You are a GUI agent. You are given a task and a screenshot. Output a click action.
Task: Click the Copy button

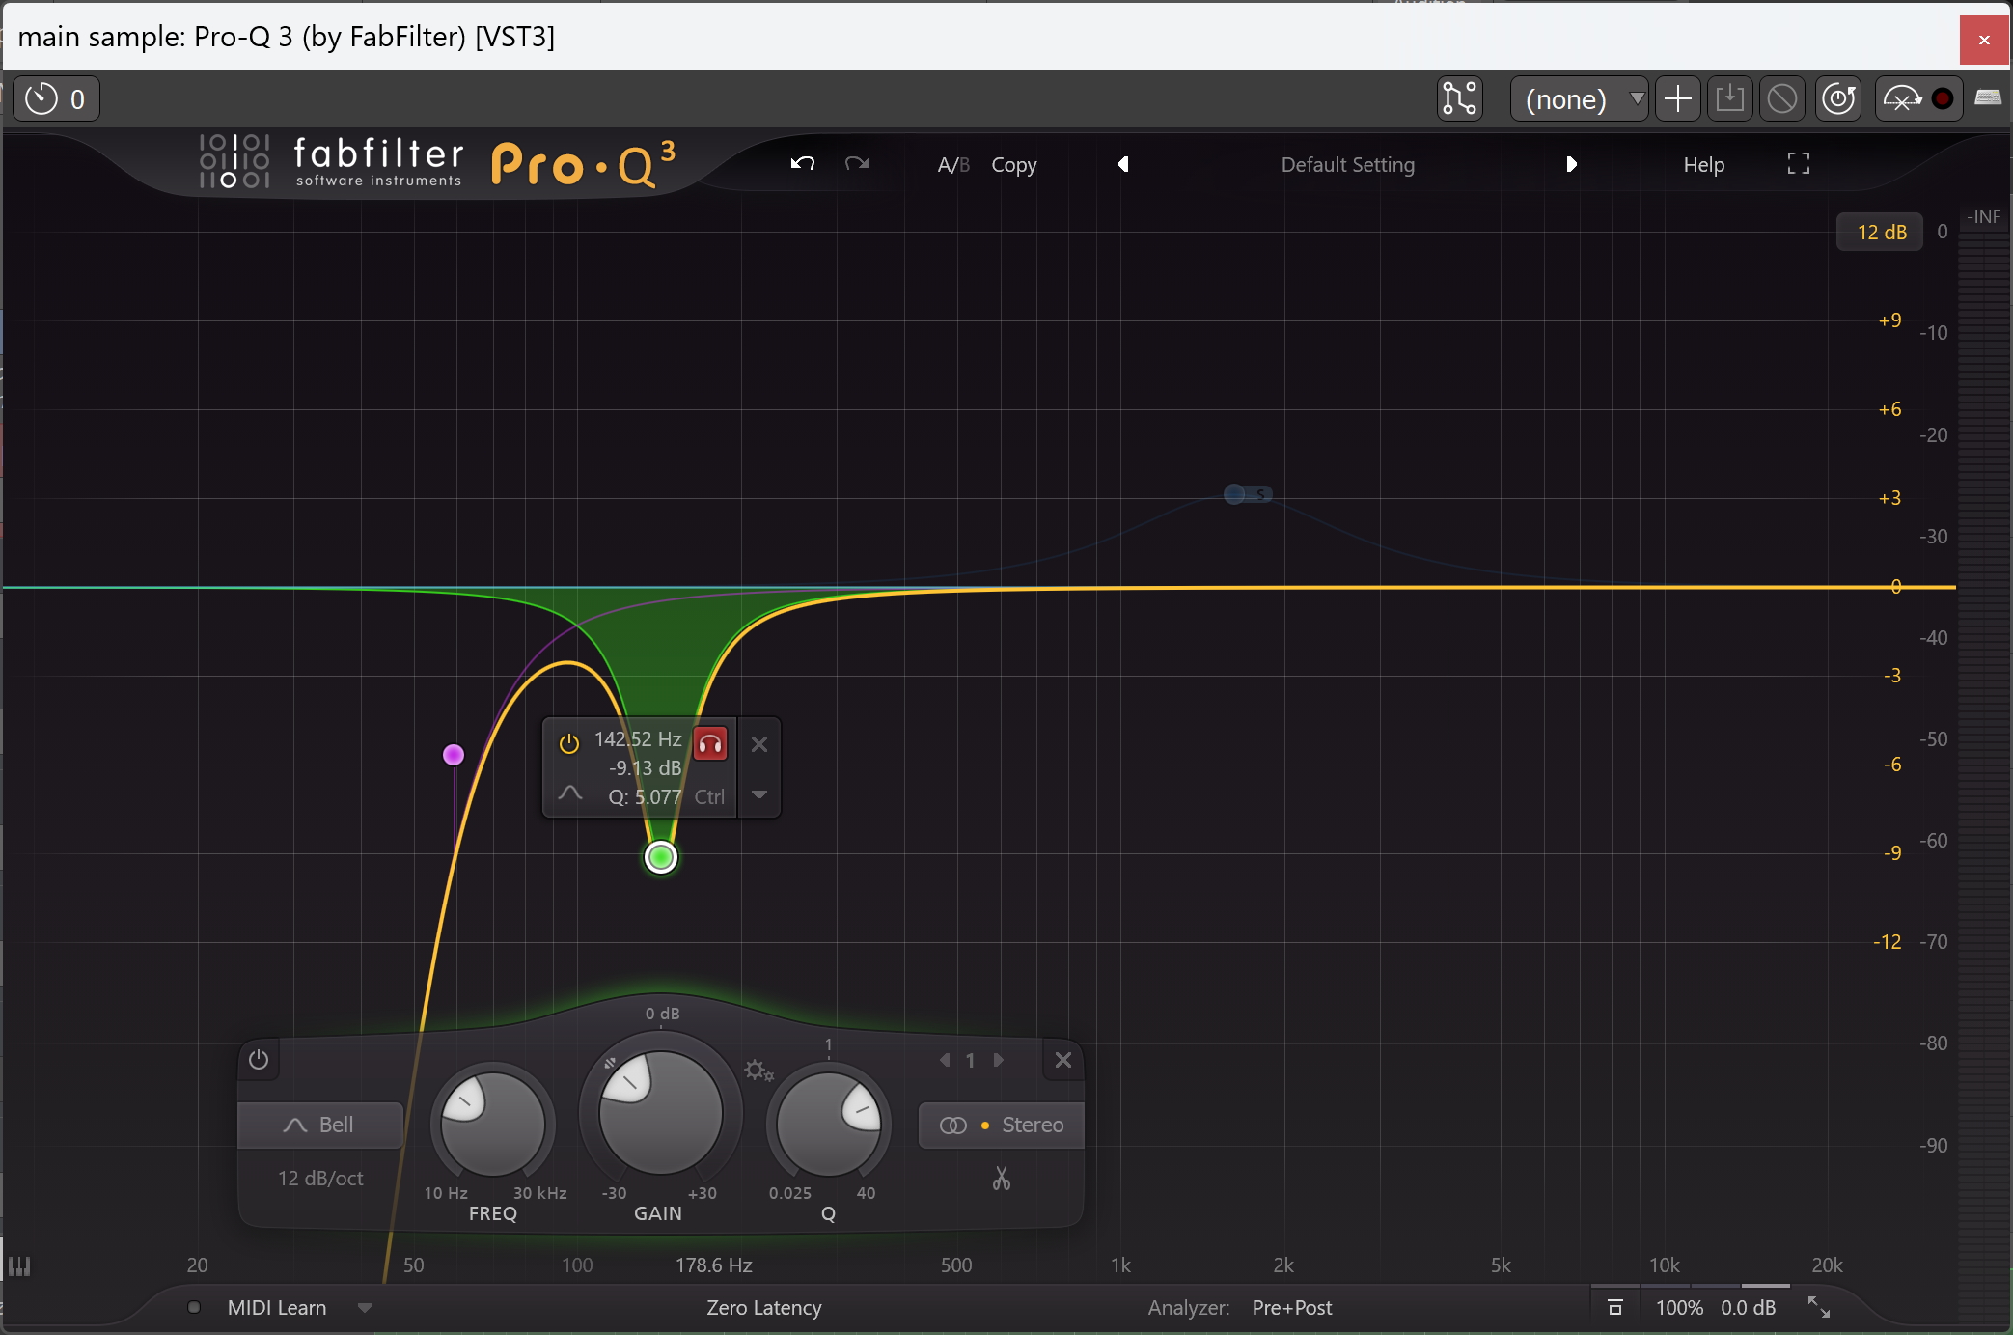point(1013,165)
